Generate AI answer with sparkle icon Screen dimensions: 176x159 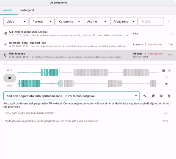tap(145, 96)
